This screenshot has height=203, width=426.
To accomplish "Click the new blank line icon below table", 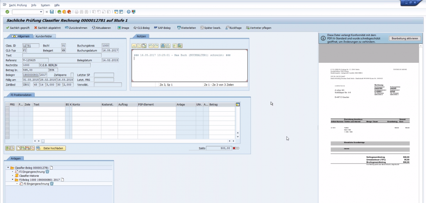I will [18, 148].
